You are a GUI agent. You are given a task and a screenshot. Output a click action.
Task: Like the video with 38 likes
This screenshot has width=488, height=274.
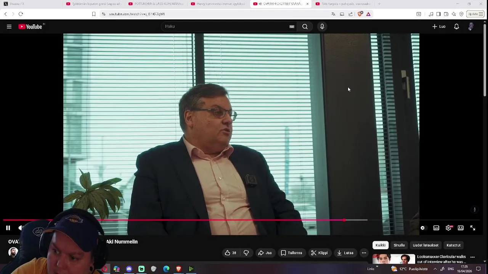(231, 253)
